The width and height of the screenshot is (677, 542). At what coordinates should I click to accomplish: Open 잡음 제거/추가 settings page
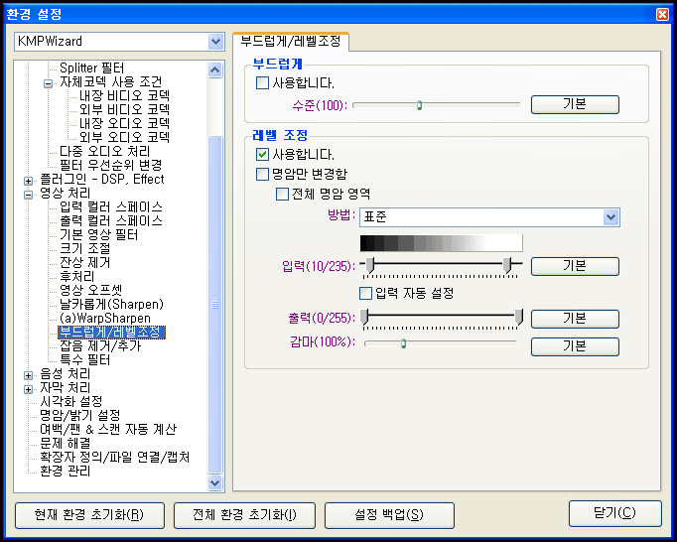(x=100, y=346)
